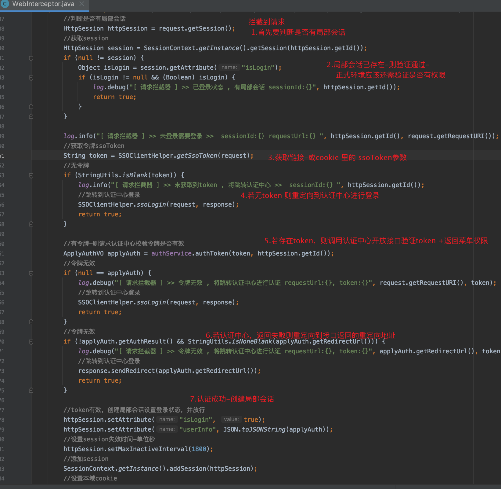Image resolution: width=501 pixels, height=489 pixels.
Task: Click the '//设置session失效时间-单位秒' comment
Action: (109, 439)
